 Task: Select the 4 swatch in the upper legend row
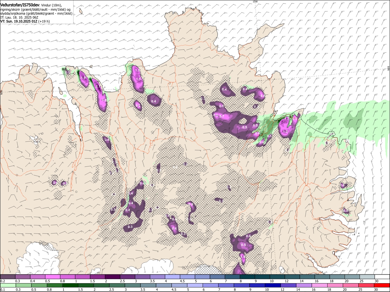point(172,276)
